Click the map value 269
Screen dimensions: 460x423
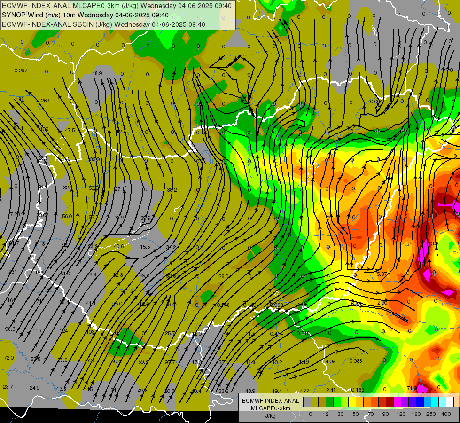[45, 101]
